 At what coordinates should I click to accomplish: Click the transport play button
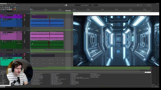(66, 5)
